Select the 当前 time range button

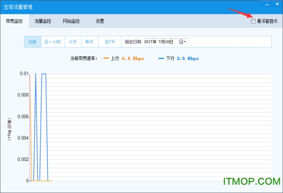33,42
